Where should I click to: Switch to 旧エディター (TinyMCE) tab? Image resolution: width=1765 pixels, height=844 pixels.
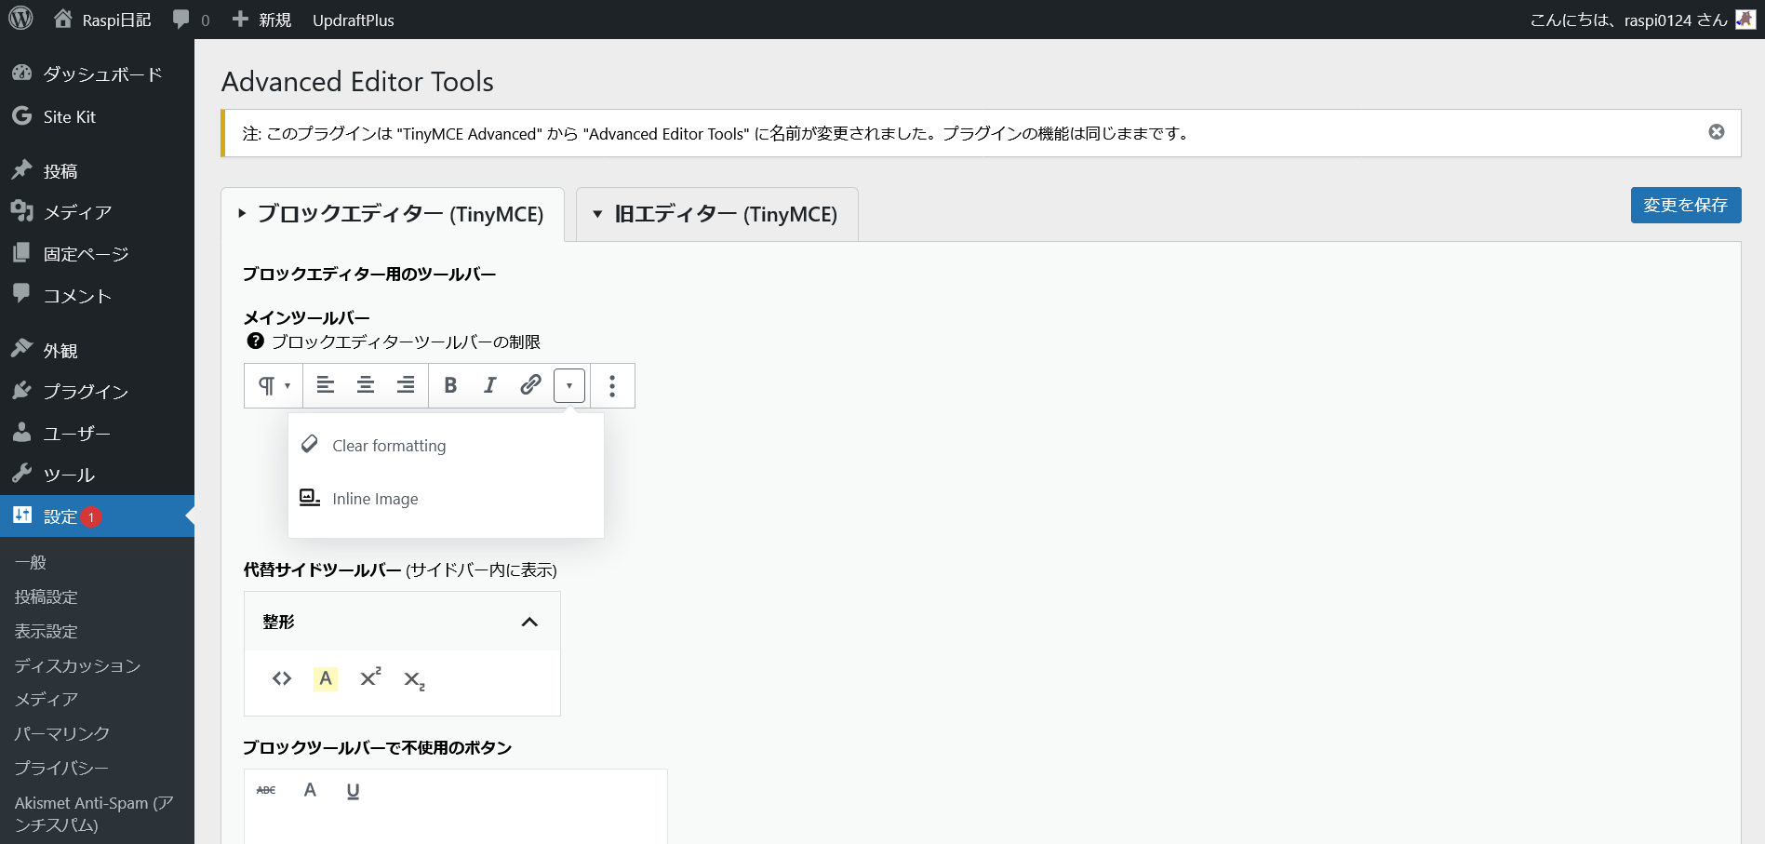(716, 214)
